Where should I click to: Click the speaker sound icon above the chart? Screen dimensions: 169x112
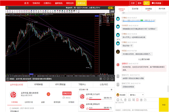pyautogui.click(x=7, y=8)
